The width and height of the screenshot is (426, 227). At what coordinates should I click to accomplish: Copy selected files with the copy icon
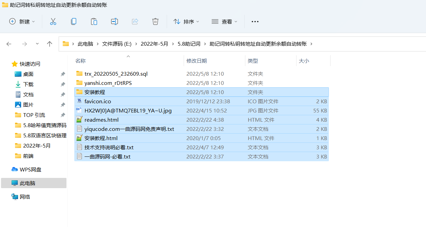pyautogui.click(x=73, y=21)
